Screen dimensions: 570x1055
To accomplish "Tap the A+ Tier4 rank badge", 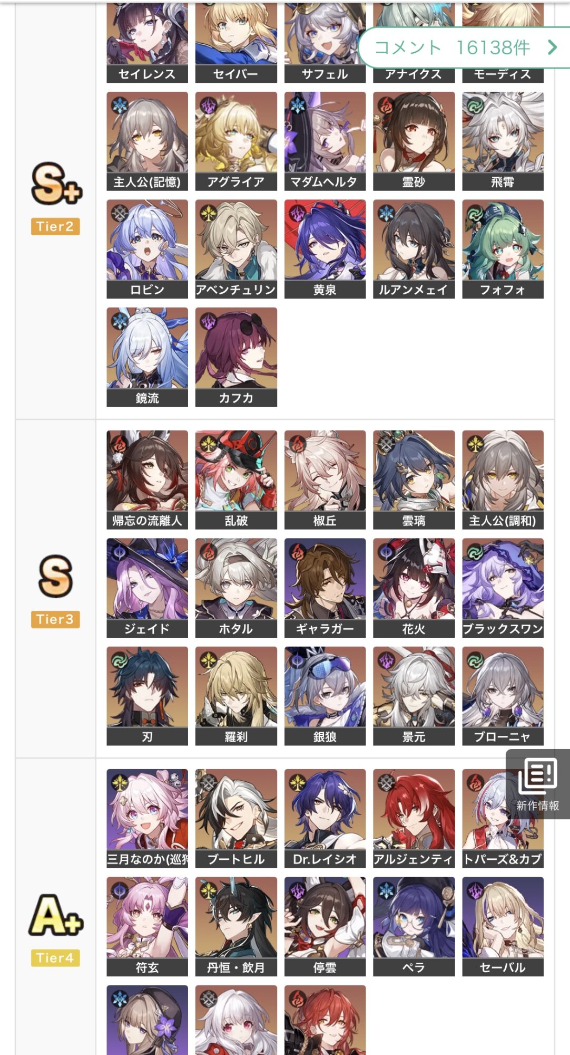I will pos(55,929).
